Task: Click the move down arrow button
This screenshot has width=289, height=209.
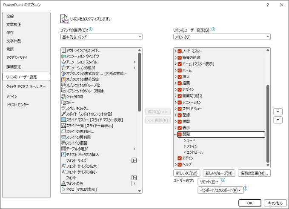Action: [278, 120]
